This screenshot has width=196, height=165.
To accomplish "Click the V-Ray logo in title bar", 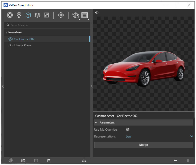I will coord(6,5).
